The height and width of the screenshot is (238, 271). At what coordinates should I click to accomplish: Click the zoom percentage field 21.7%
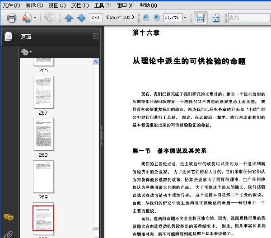(173, 18)
